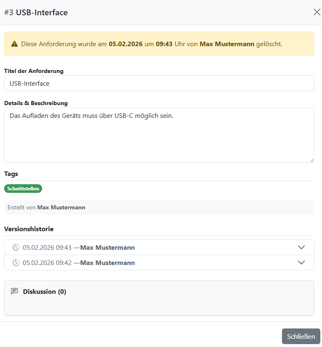322x347 pixels.
Task: Click the Tags section label
Action: tap(11, 173)
